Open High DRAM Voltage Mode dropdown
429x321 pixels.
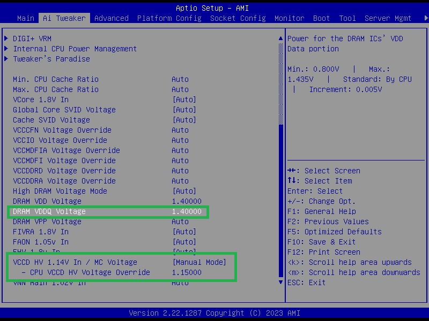[x=184, y=191]
